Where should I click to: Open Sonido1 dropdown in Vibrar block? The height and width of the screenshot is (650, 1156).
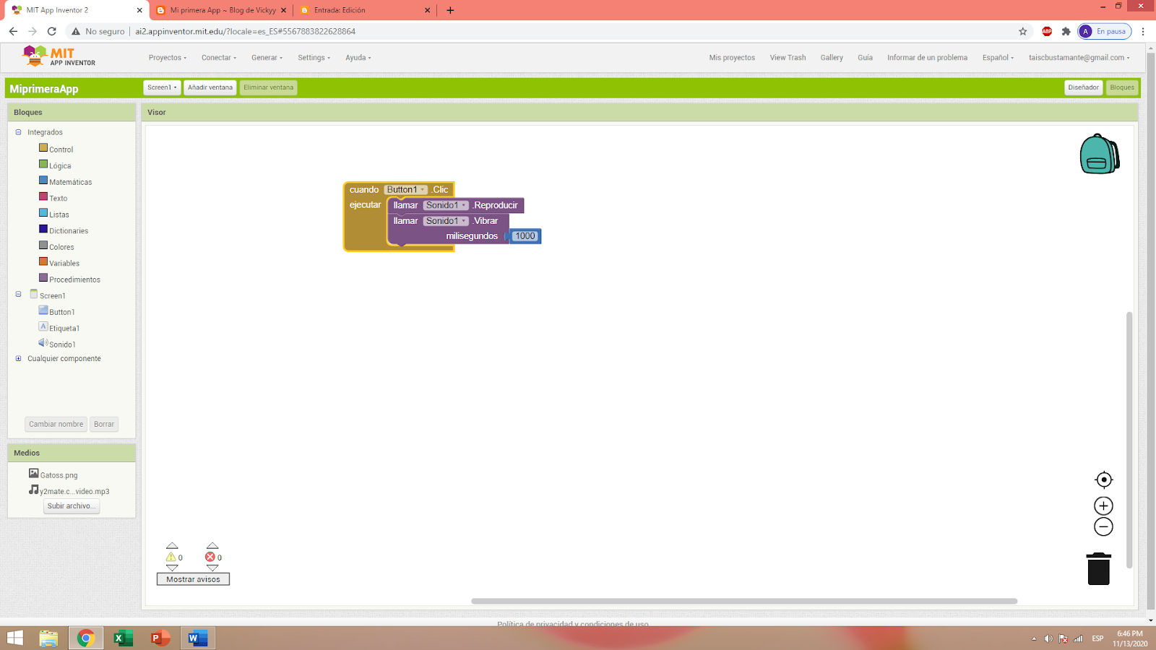point(446,221)
